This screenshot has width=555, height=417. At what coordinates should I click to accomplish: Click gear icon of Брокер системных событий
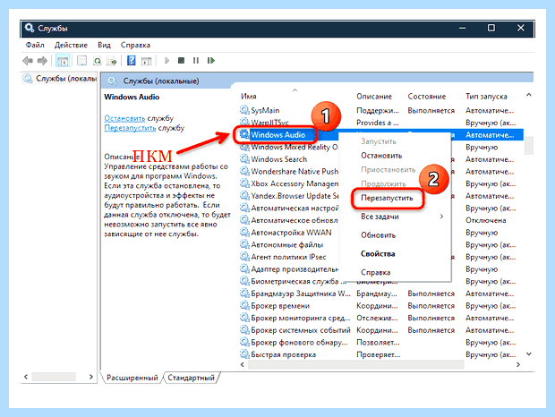point(244,330)
